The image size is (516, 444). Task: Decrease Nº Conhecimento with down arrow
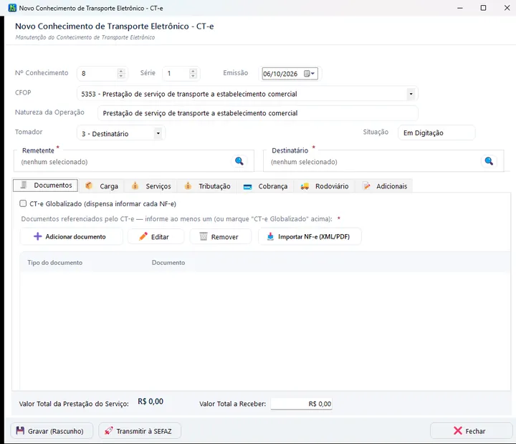coord(121,76)
